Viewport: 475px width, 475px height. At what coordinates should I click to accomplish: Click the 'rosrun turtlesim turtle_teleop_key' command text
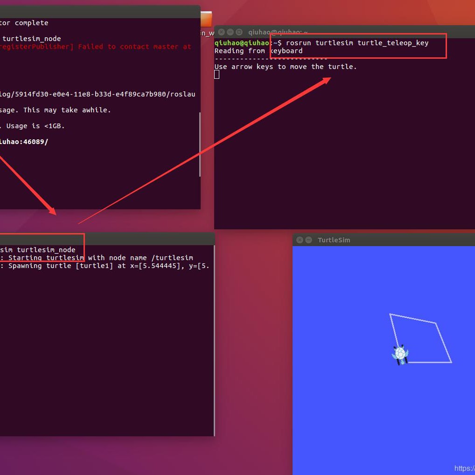[357, 43]
